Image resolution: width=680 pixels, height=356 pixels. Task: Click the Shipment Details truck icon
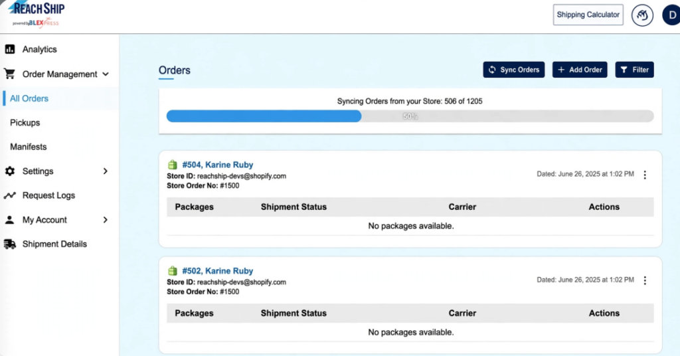9,244
